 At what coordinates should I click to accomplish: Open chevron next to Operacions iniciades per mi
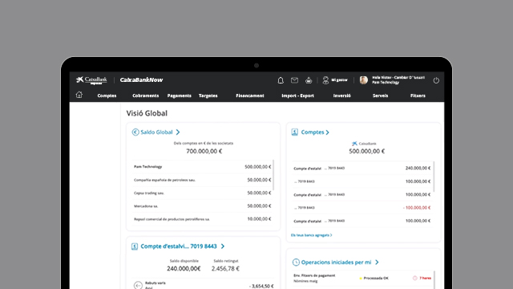point(377,263)
